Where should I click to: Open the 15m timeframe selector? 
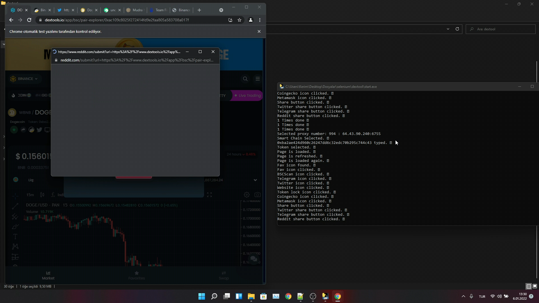pos(30,195)
